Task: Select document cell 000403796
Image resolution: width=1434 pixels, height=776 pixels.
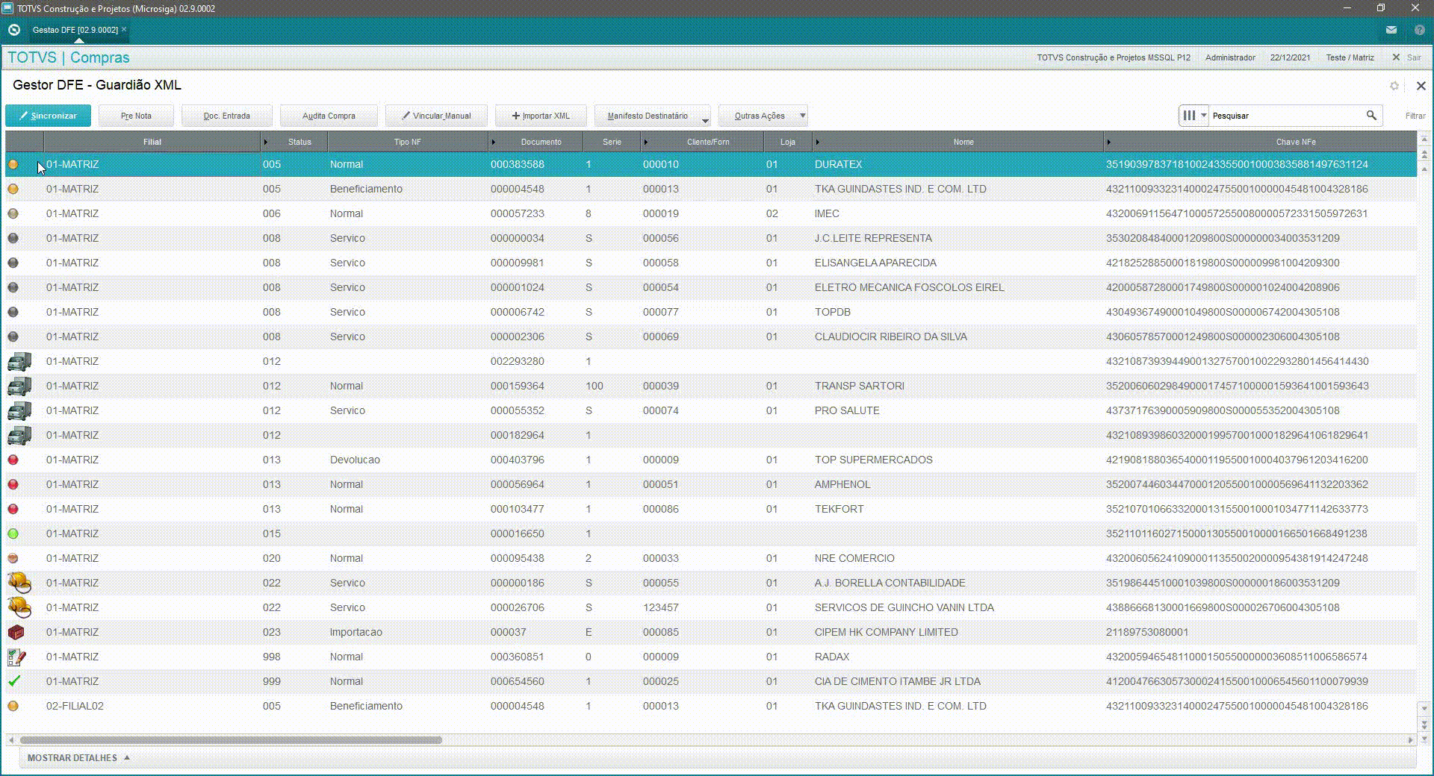Action: point(518,460)
